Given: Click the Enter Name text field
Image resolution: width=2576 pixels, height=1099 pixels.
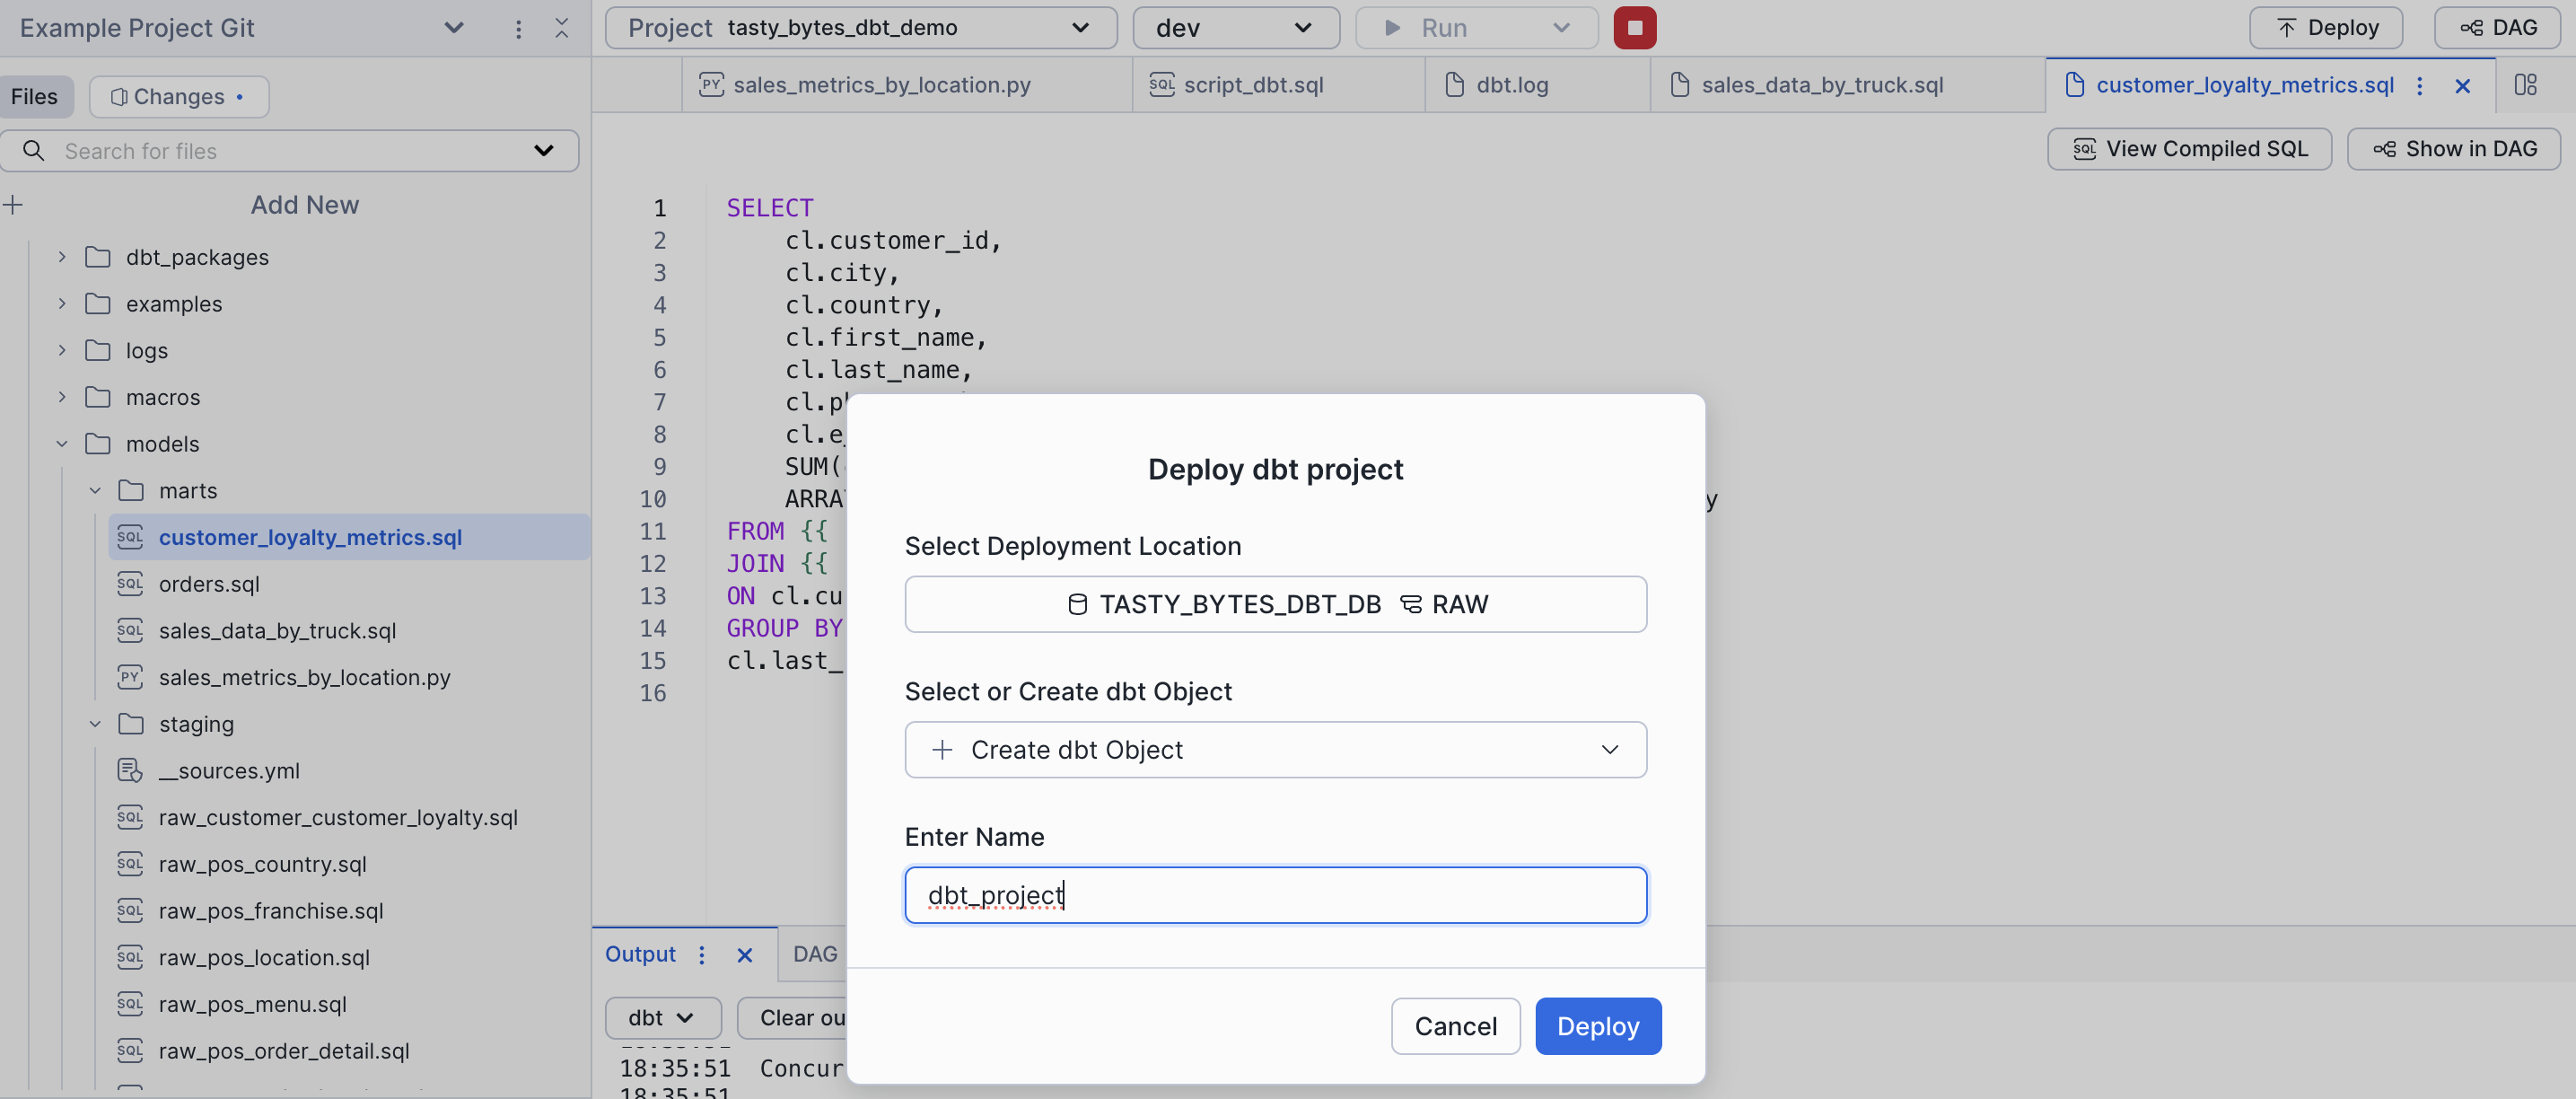Looking at the screenshot, I should tap(1275, 895).
